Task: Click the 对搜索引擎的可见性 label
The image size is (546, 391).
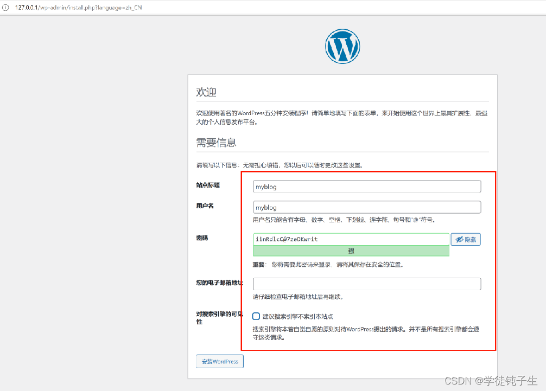Action: click(x=219, y=318)
